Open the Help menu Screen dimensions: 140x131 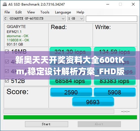tap(80, 12)
